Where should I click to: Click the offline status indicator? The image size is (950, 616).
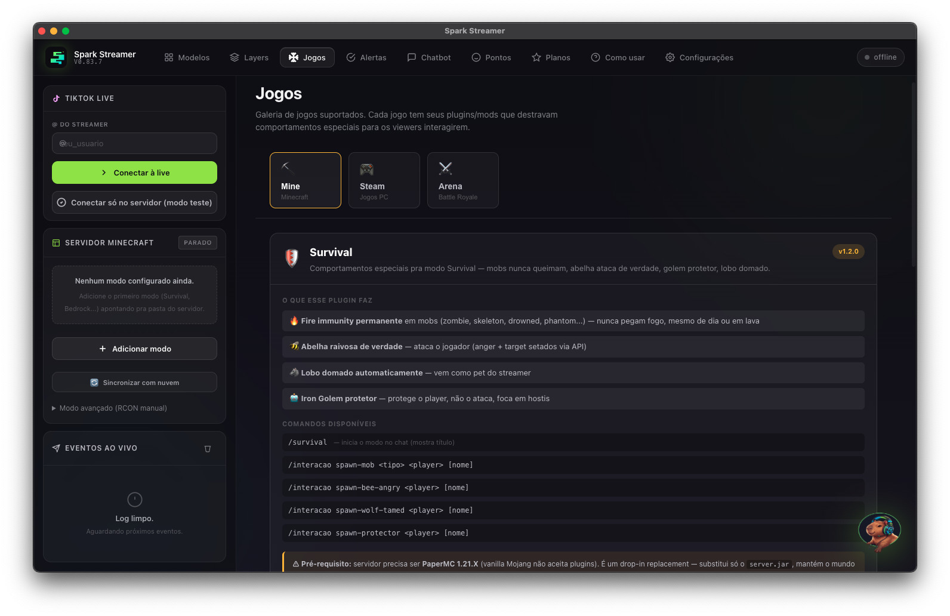(881, 57)
